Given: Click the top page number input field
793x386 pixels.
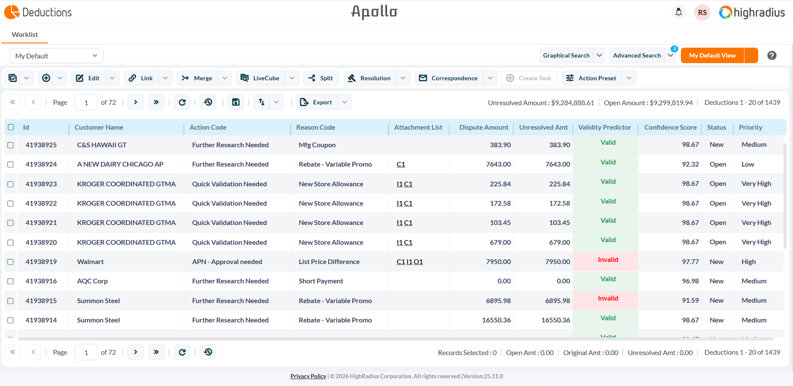Looking at the screenshot, I should [x=86, y=102].
